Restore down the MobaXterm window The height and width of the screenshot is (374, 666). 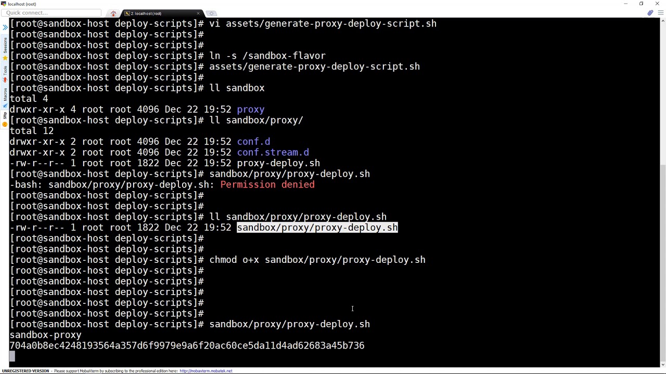pyautogui.click(x=641, y=4)
